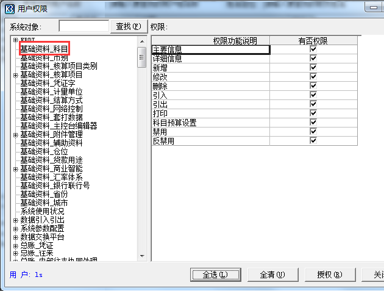The width and height of the screenshot is (384, 291).
Task: Select 基础资料_网络控制 in the tree
Action: click(51, 109)
